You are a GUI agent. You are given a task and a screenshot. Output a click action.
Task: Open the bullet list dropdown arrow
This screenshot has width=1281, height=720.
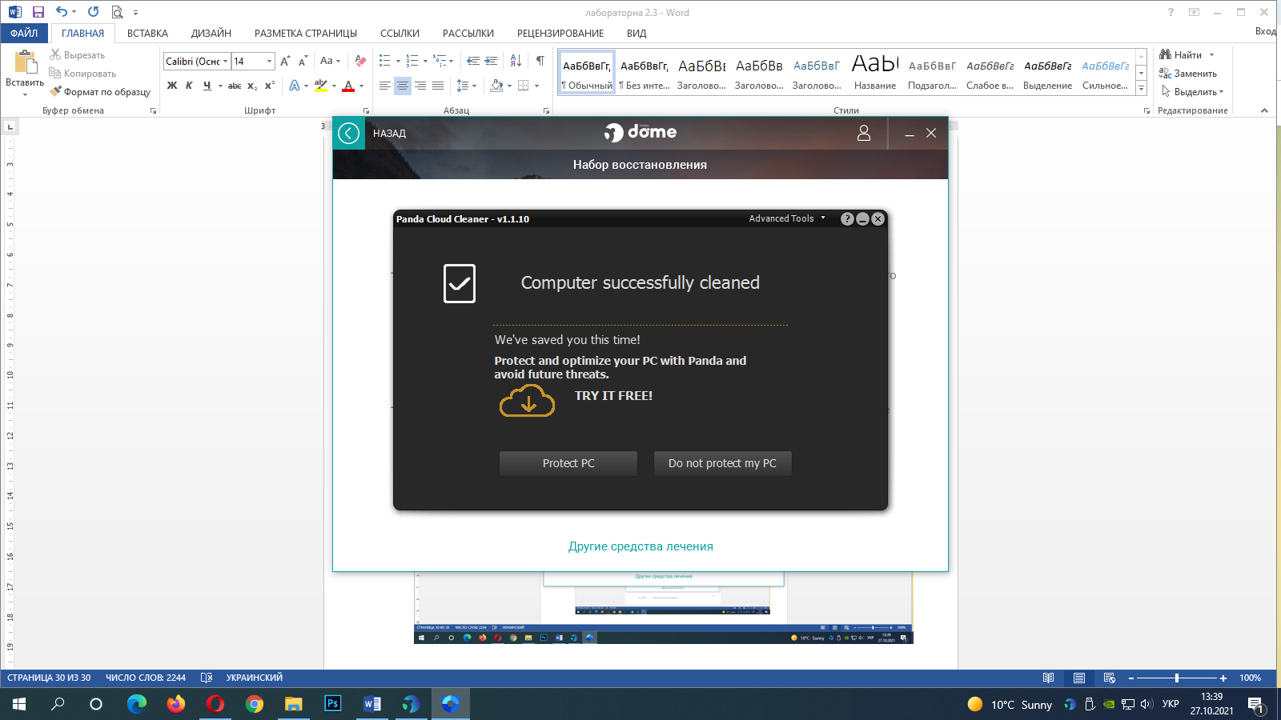pos(398,62)
